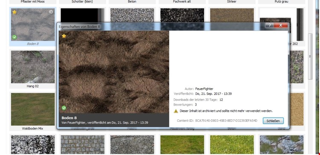The width and height of the screenshot is (320, 155).
Task: Click the gear icon on Boden 8 thumbnail
Action: (51, 12)
